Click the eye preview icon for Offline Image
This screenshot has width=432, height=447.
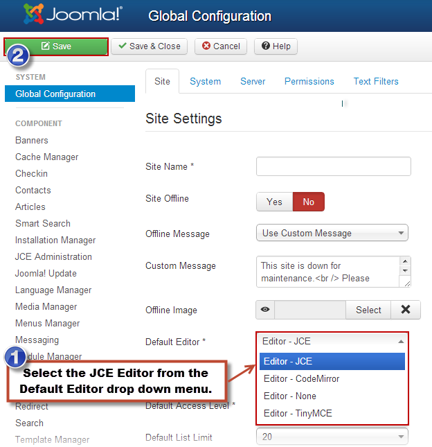click(x=265, y=310)
